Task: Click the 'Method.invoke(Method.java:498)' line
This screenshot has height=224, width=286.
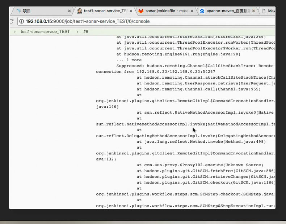Action: pyautogui.click(x=201, y=141)
